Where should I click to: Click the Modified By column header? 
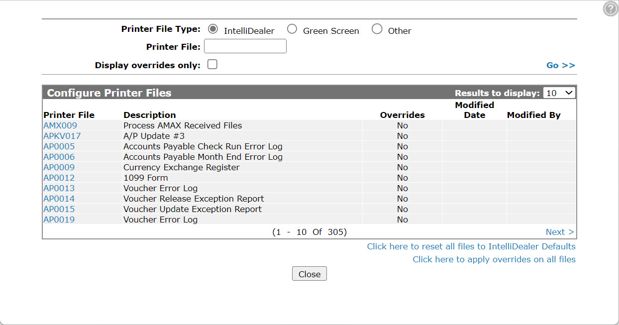(x=534, y=115)
